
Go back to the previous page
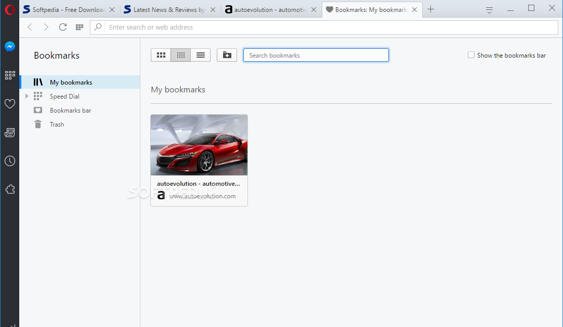click(30, 27)
